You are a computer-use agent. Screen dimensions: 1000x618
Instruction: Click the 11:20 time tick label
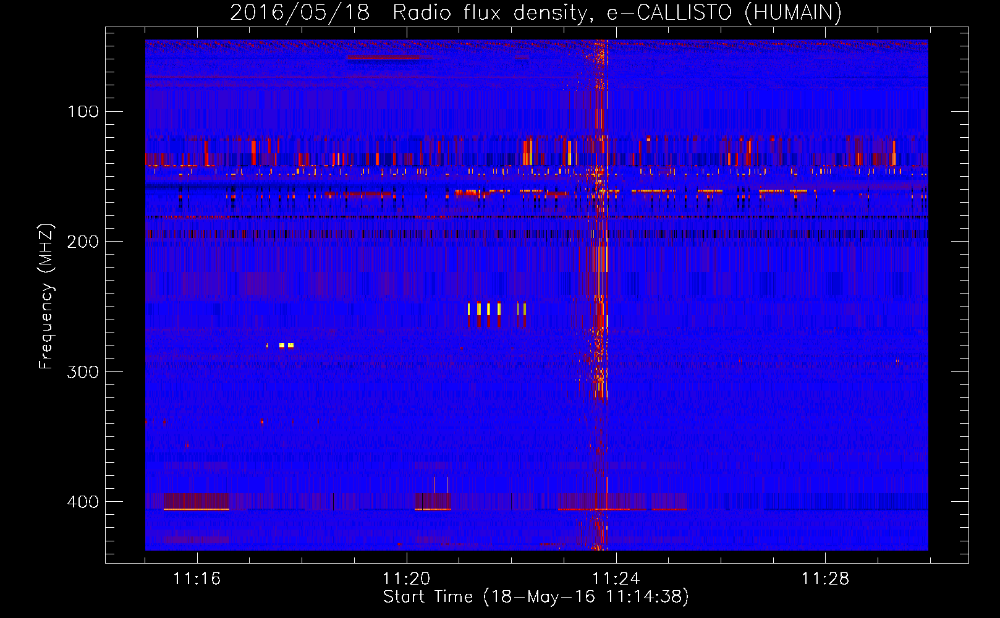(406, 578)
